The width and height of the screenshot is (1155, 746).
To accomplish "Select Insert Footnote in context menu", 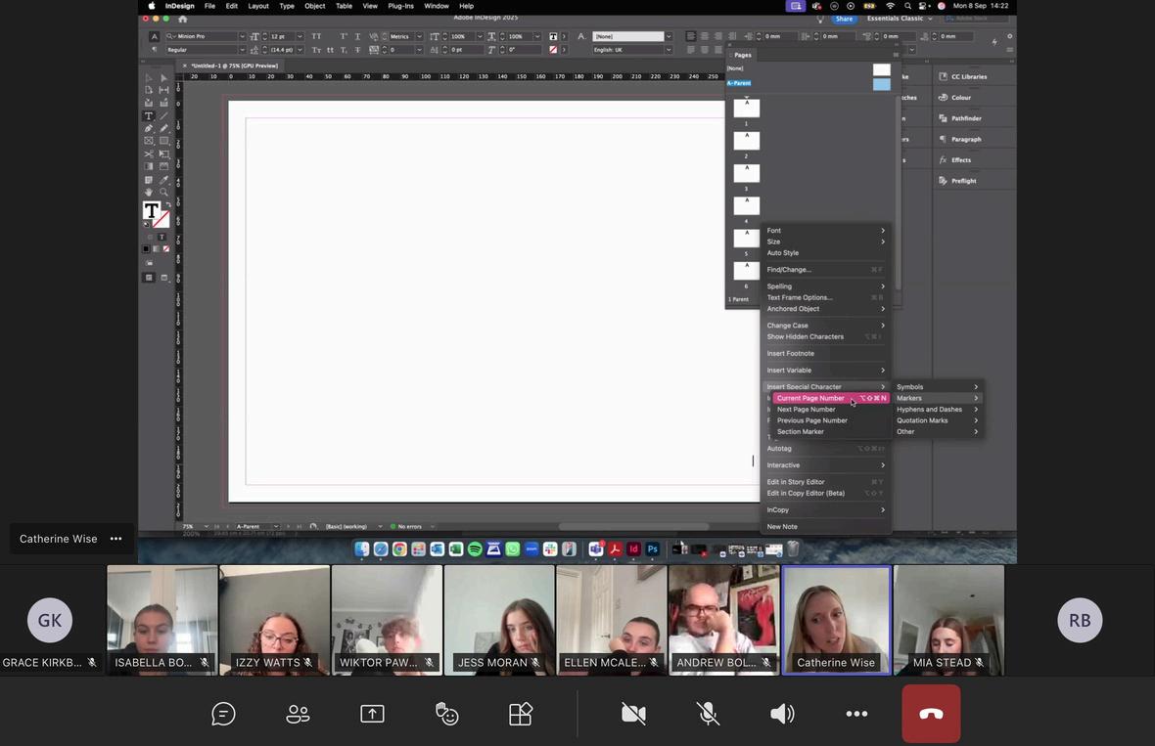I will coord(825,353).
